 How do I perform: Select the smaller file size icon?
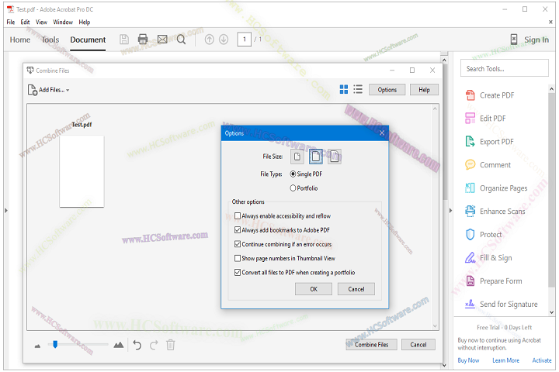pos(297,157)
